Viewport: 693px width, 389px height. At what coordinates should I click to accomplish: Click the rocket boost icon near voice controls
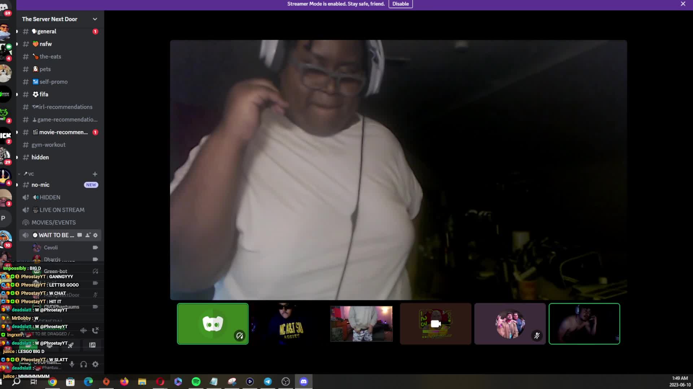coord(70,345)
